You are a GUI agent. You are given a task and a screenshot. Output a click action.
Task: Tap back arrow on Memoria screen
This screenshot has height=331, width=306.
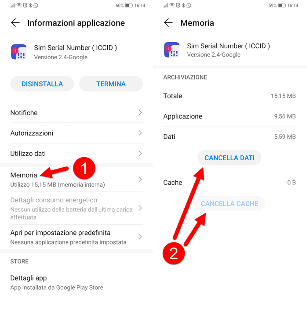168,23
